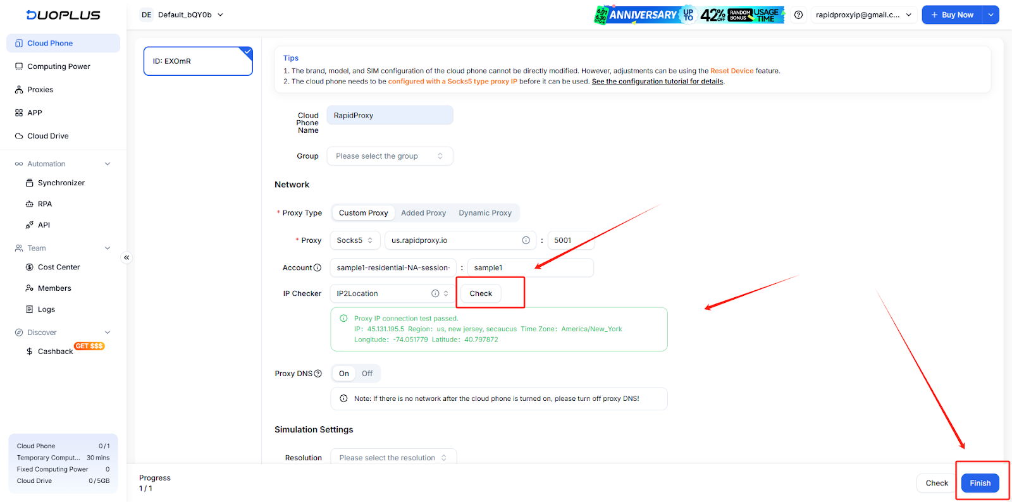
Task: Click the info icon next to Account
Action: [x=318, y=268]
